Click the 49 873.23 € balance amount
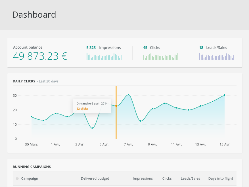Image resolution: width=249 pixels, height=187 pixels. click(x=40, y=56)
